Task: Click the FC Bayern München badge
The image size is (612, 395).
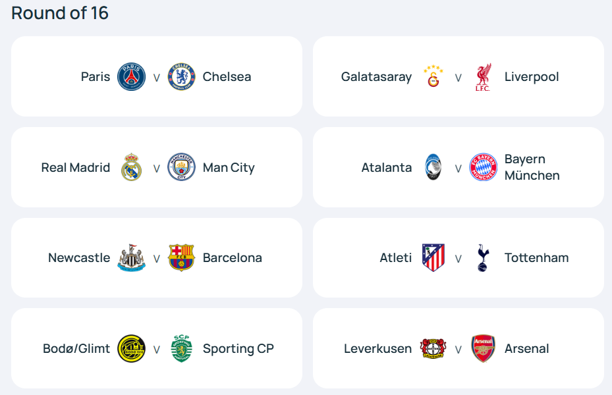Action: [x=482, y=167]
